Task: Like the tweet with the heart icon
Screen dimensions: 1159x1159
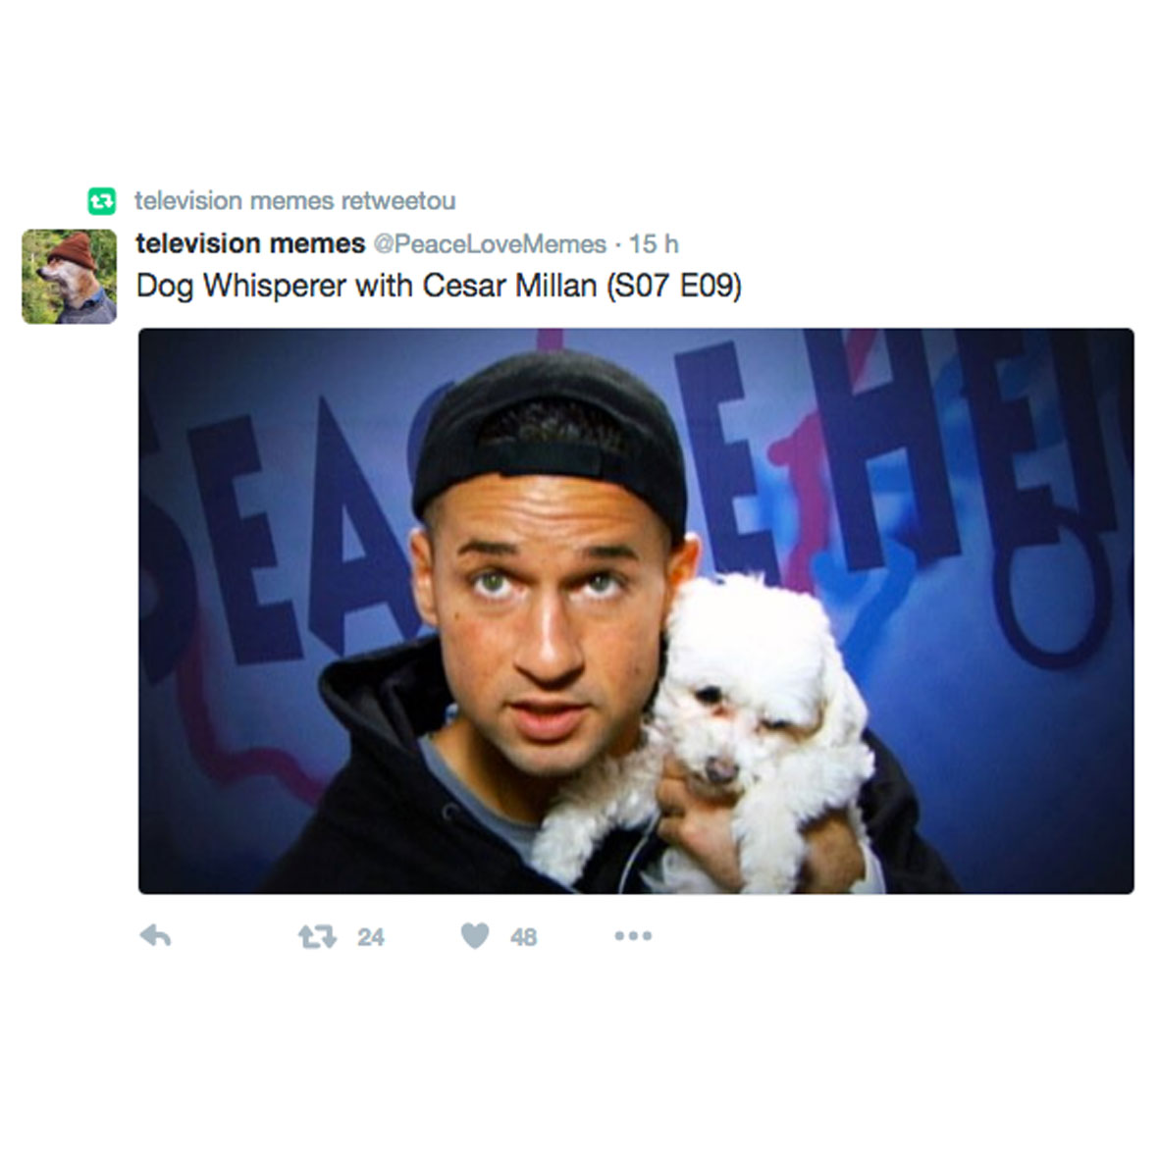Action: (x=475, y=936)
